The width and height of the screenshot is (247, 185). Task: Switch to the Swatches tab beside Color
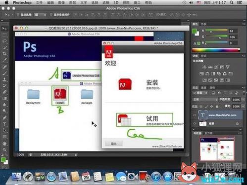(203, 24)
